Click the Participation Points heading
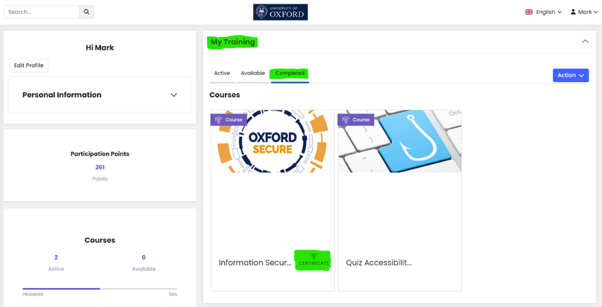The height and width of the screenshot is (307, 602). (100, 154)
